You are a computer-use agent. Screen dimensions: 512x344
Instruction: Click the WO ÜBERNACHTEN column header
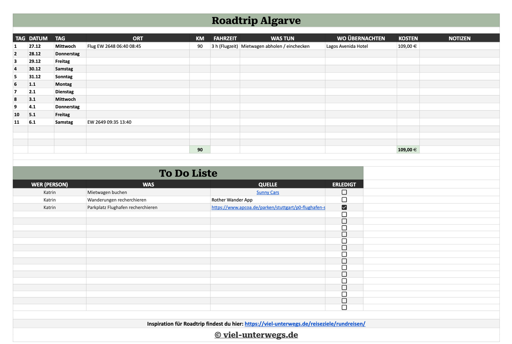click(361, 38)
